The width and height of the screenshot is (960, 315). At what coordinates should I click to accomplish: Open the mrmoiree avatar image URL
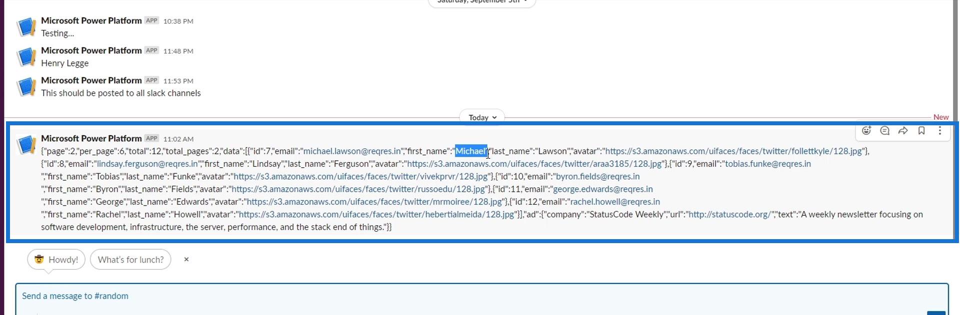pyautogui.click(x=374, y=202)
